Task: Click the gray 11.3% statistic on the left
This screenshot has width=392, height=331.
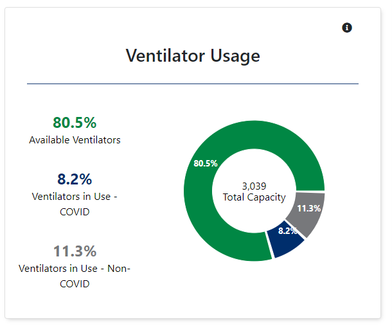Action: click(75, 251)
